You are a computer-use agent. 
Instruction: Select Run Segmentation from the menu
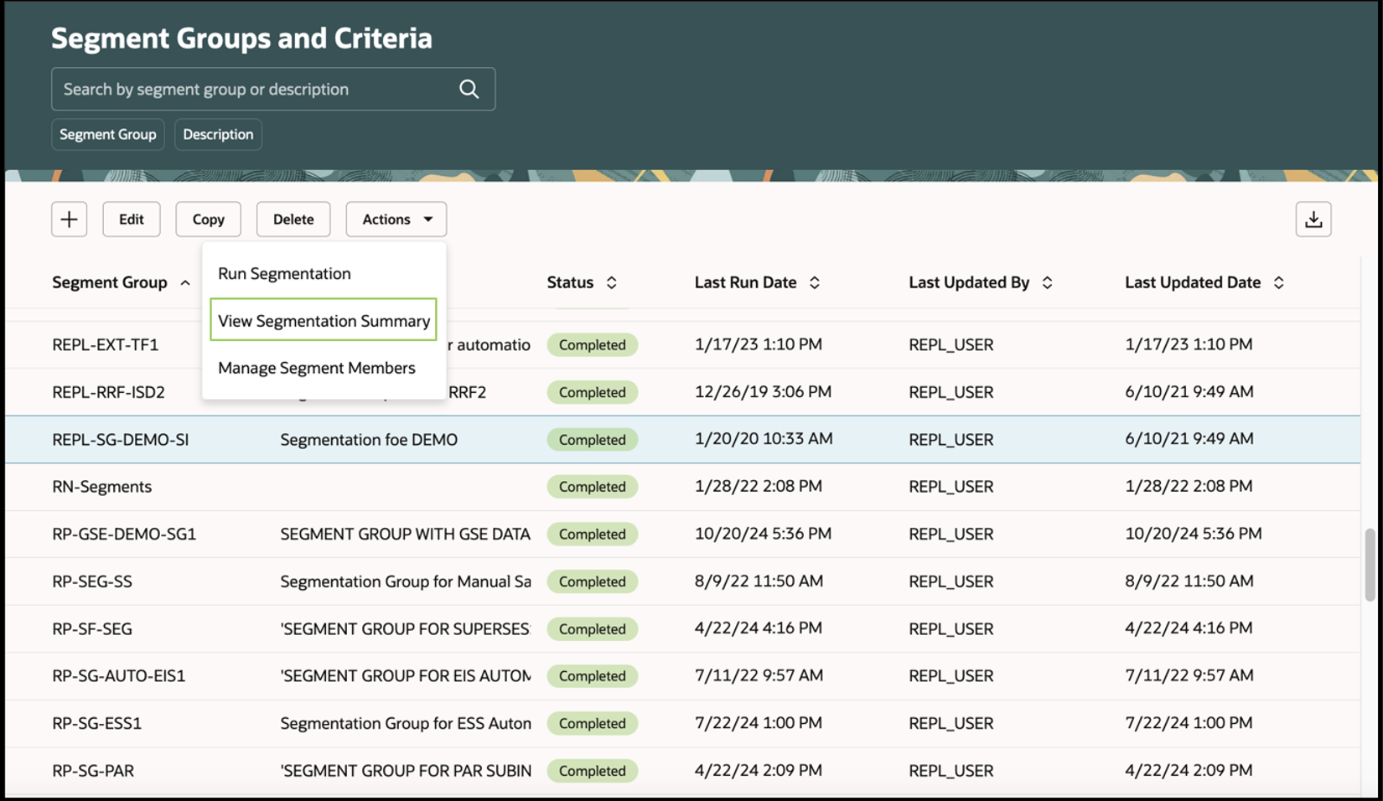pyautogui.click(x=283, y=273)
